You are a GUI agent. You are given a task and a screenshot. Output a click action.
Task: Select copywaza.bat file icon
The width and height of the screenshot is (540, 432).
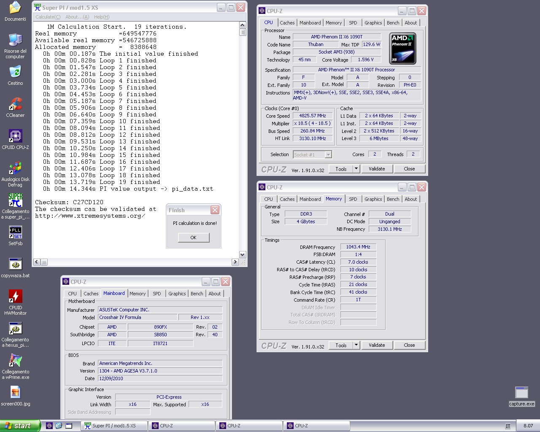[15, 268]
